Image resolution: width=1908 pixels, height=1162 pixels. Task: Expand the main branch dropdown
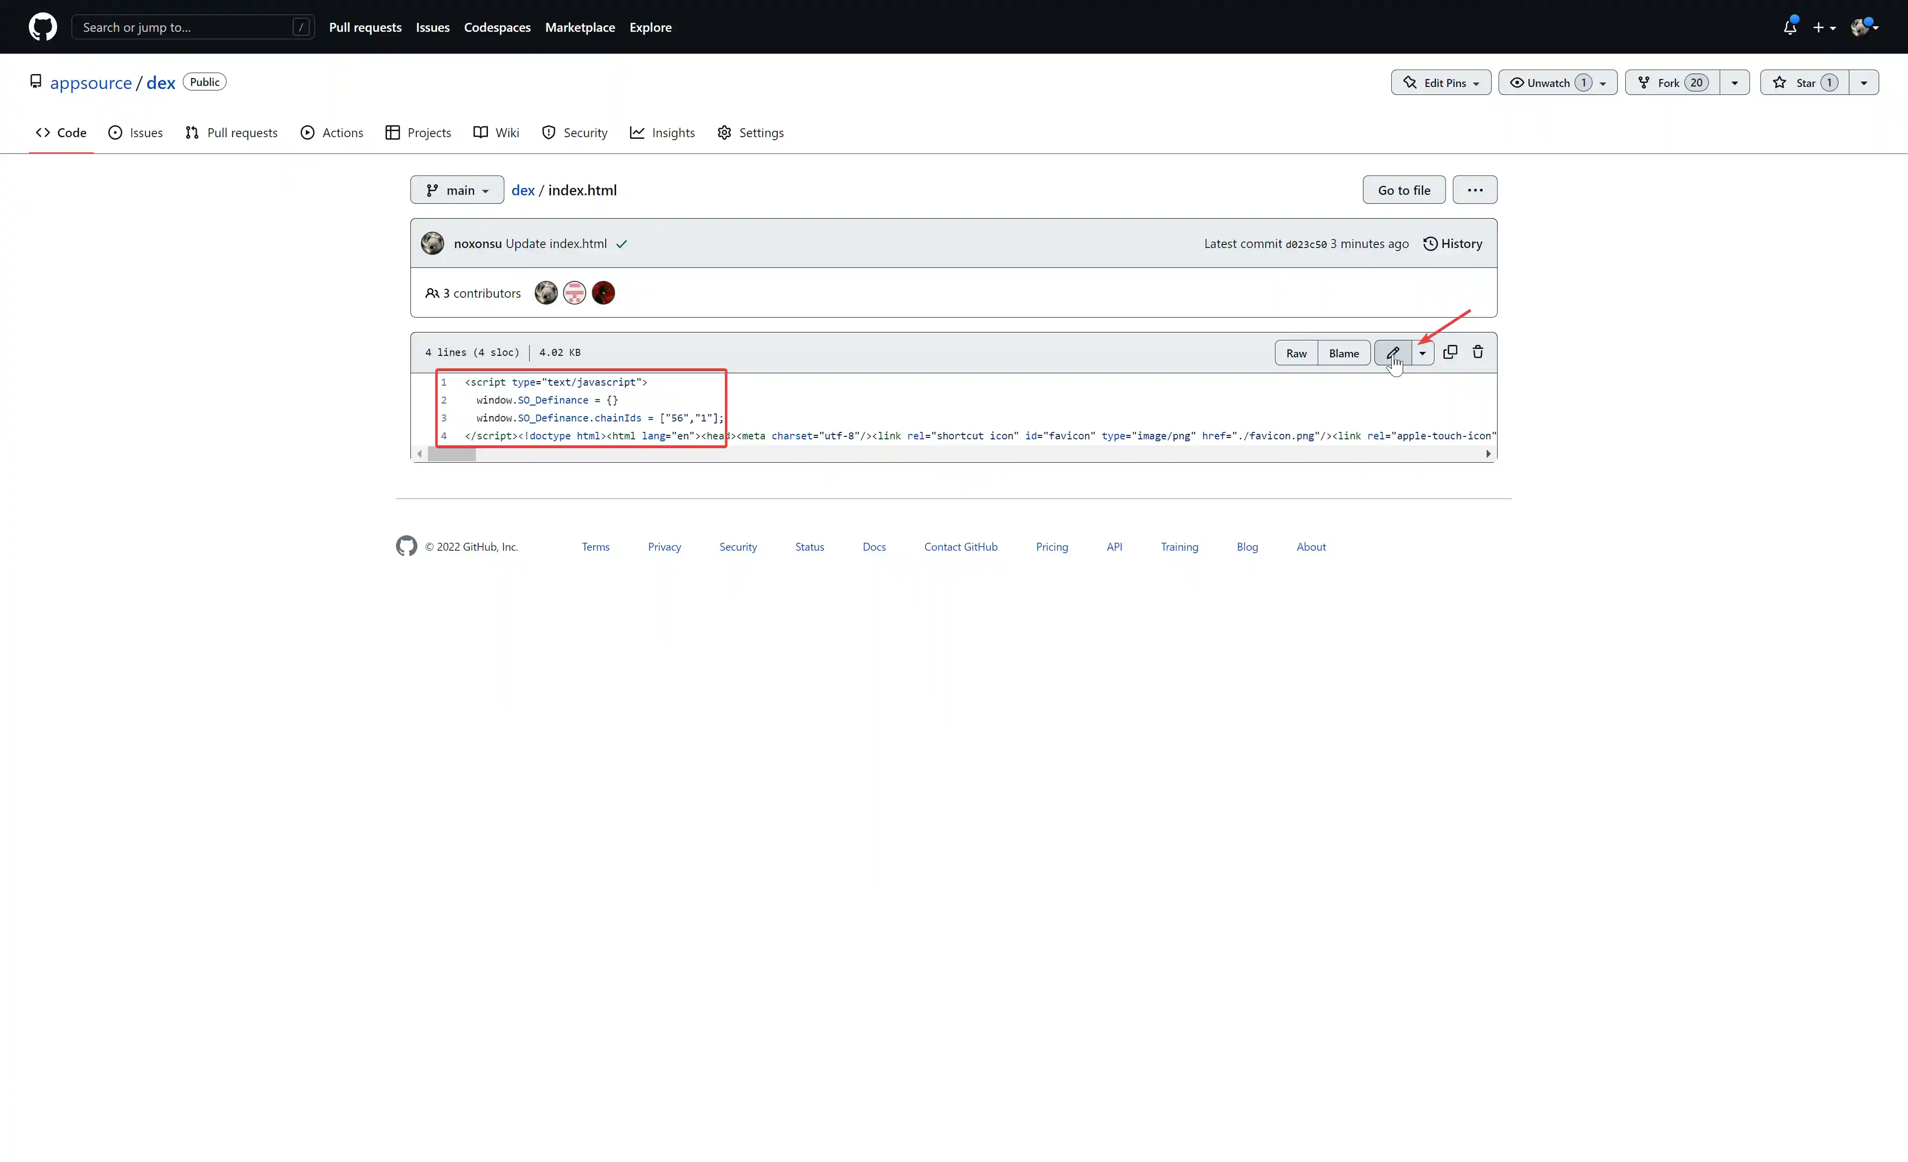(x=457, y=190)
